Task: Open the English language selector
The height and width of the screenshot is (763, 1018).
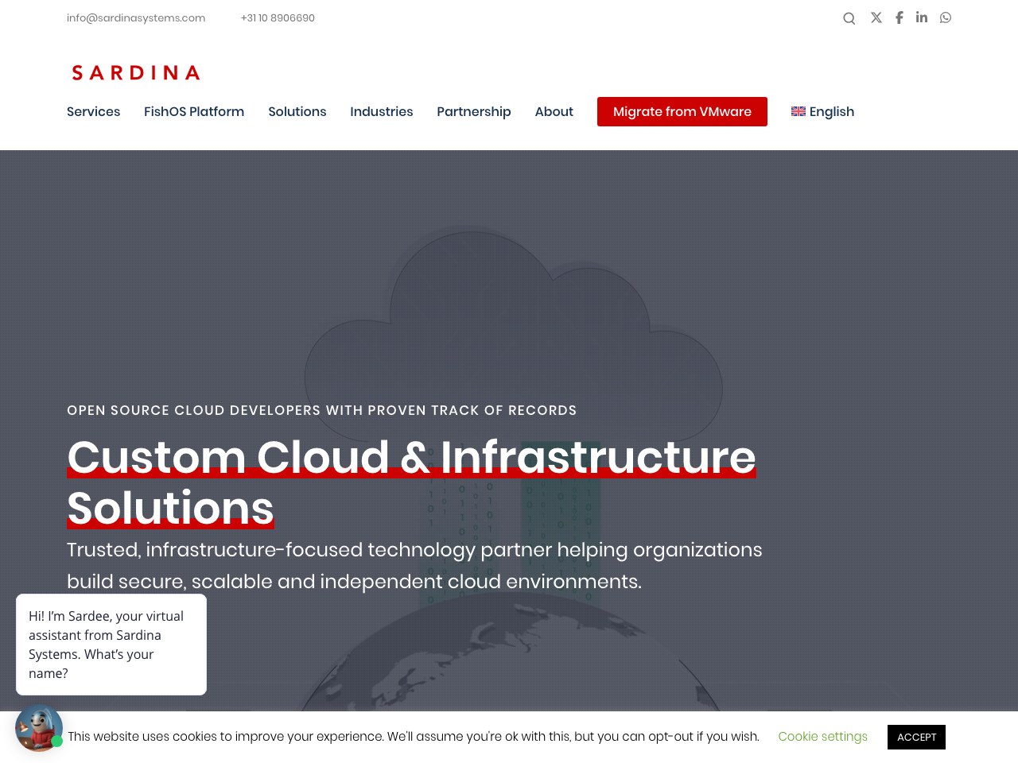Action: coord(831,111)
